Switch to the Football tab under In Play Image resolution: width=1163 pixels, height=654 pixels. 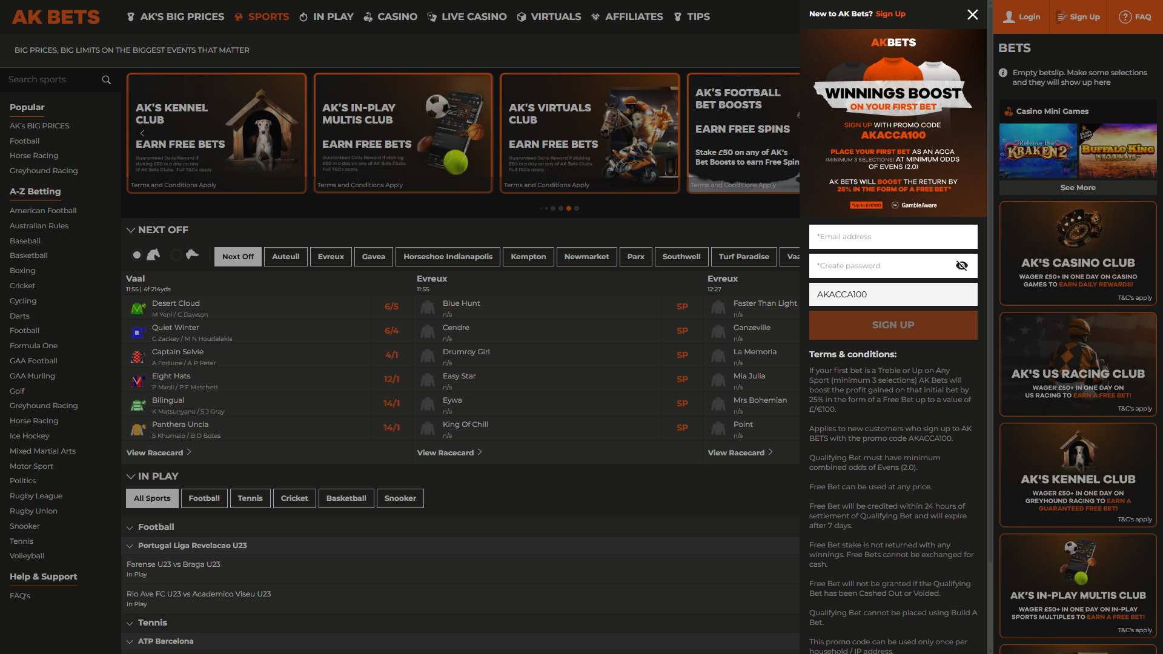204,498
